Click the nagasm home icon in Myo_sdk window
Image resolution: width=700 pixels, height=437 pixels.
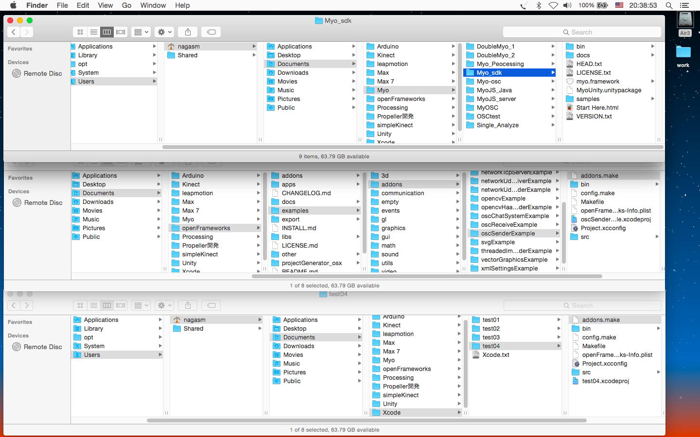(x=171, y=47)
